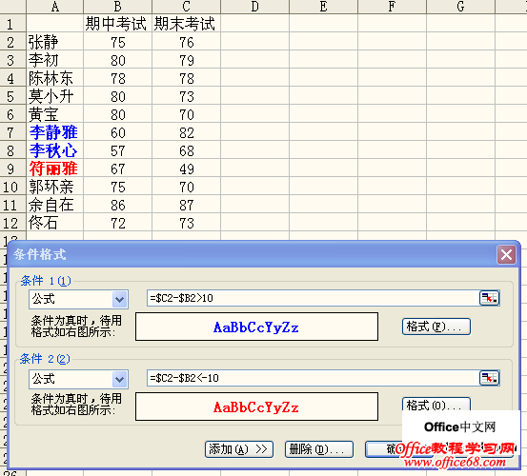The image size is (527, 476).
Task: Select row 2 header
Action: click(12, 42)
